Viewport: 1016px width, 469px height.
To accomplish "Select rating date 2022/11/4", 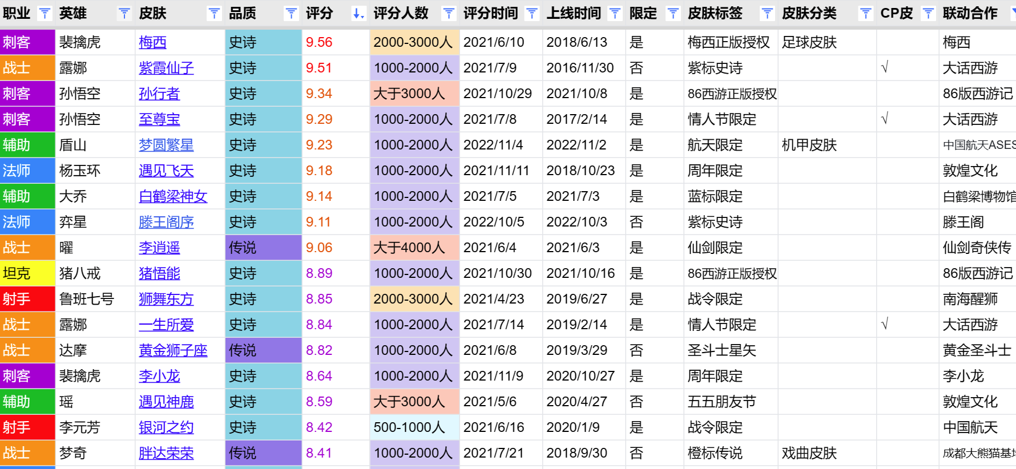I will (x=501, y=145).
